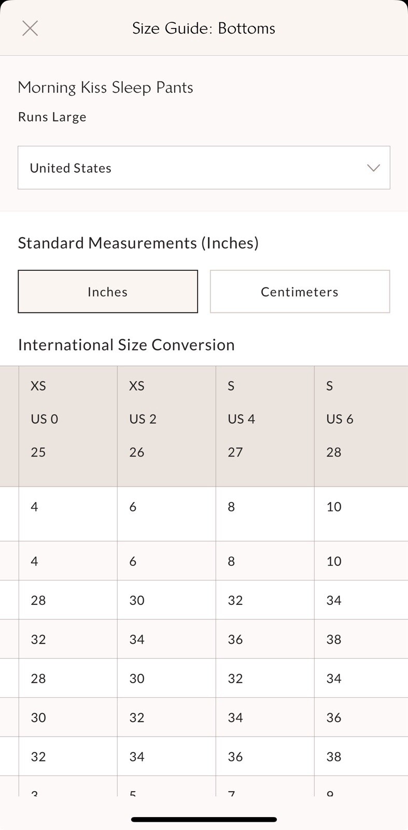Tap waist value 25 under US 0
This screenshot has height=830, width=408.
38,452
